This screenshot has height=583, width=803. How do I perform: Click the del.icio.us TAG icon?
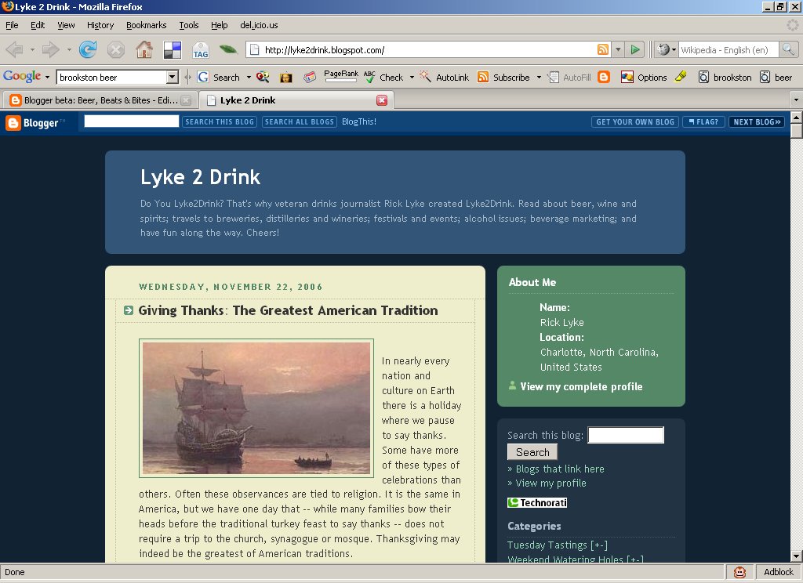click(x=200, y=51)
